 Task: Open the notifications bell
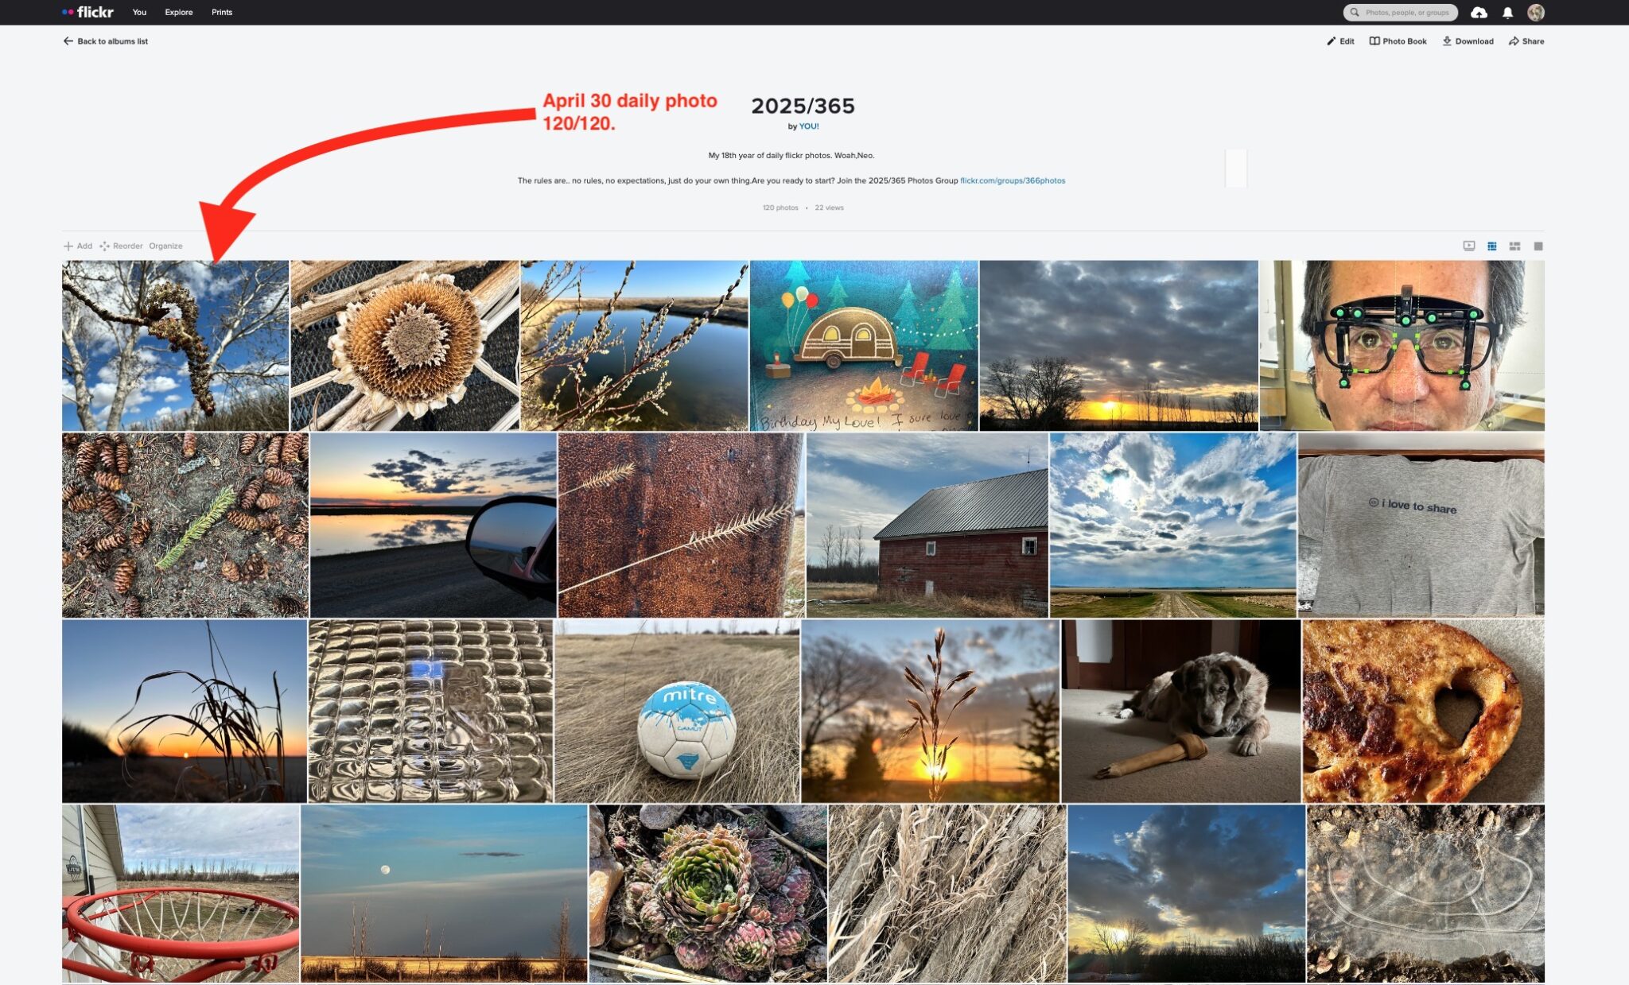coord(1507,12)
